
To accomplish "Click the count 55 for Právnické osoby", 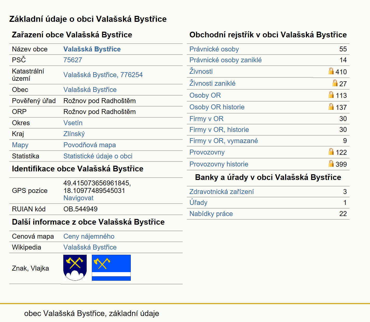I will pyautogui.click(x=343, y=49).
